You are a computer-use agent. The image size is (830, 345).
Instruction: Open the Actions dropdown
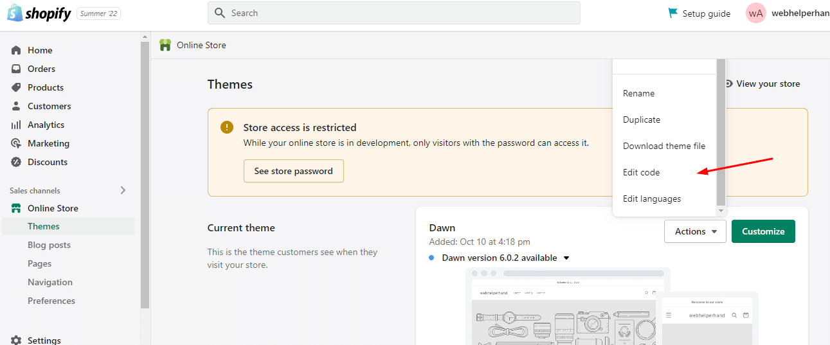(x=695, y=231)
